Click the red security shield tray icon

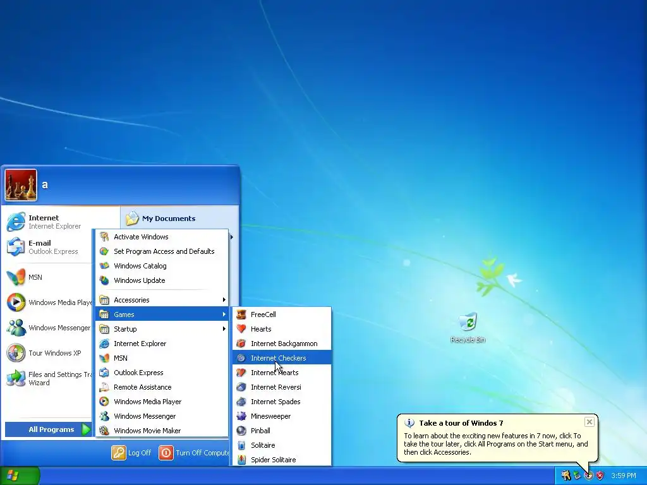(x=600, y=476)
